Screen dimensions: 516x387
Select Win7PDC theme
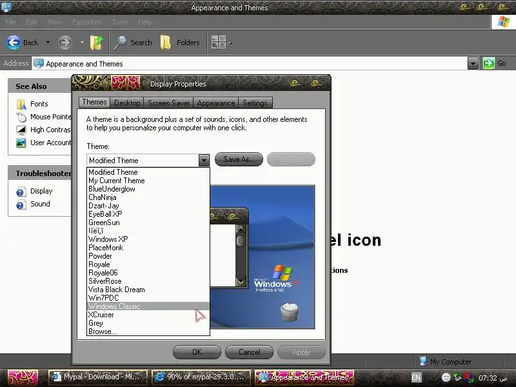coord(148,298)
